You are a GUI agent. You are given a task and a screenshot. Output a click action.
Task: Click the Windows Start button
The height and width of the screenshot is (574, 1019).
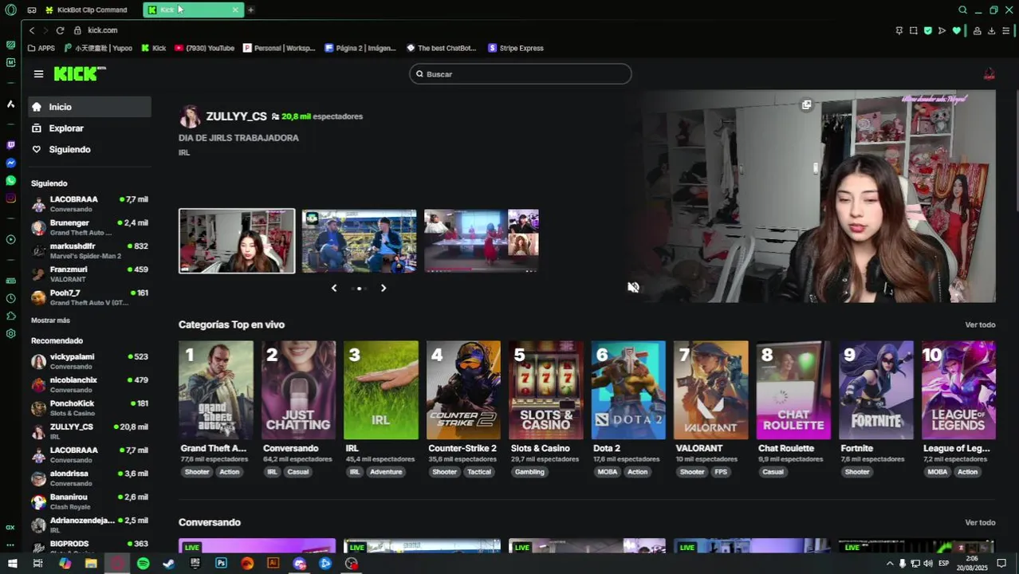pos(12,564)
